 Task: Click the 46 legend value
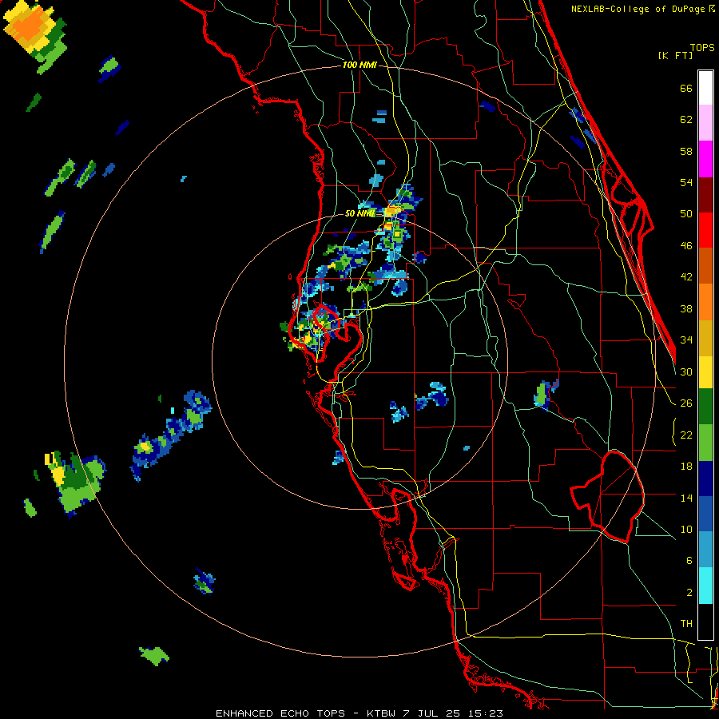point(686,246)
